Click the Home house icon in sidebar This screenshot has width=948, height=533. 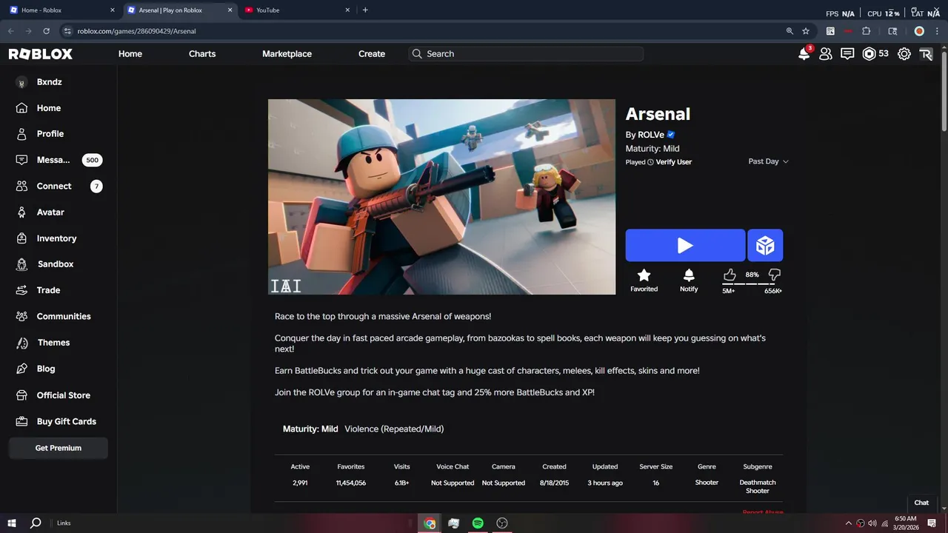tap(22, 108)
